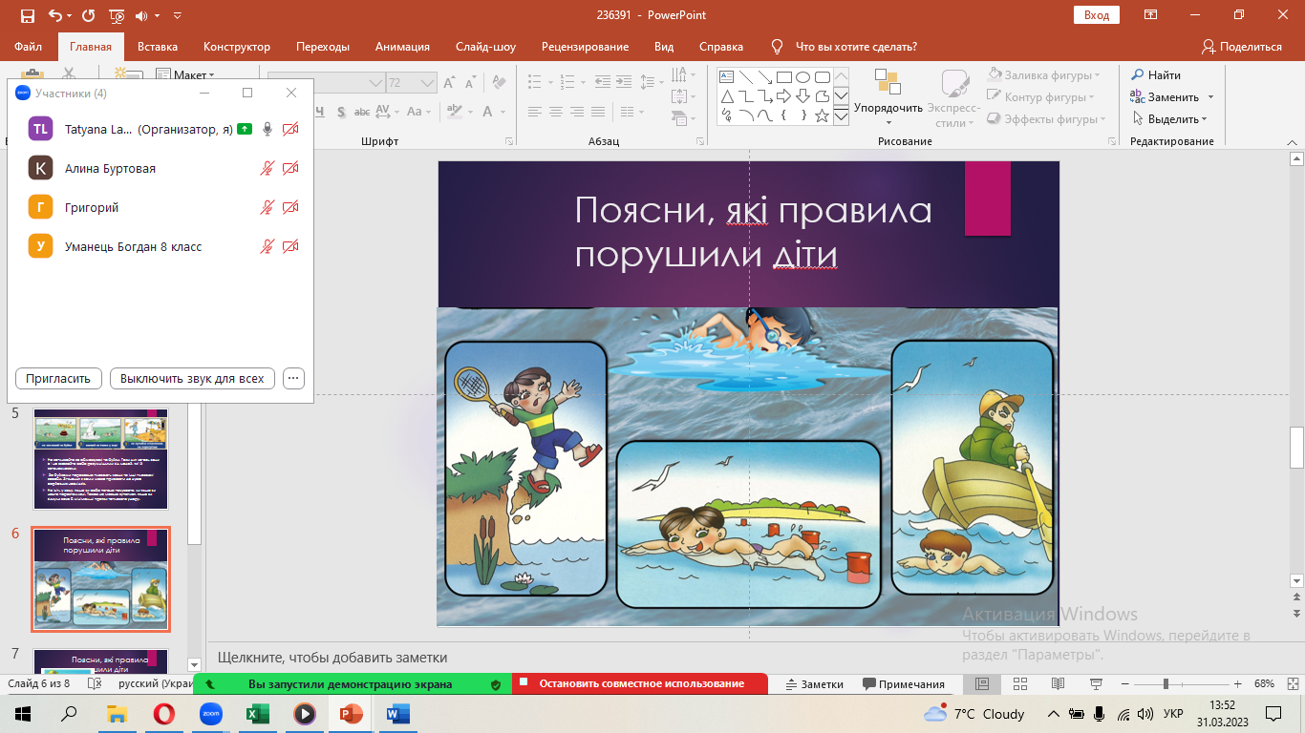Open Zoom from Windows taskbar
This screenshot has width=1305, height=733.
click(x=210, y=713)
